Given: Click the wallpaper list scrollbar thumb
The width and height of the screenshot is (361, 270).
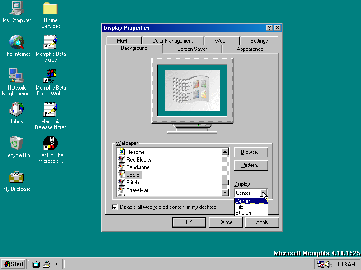Looking at the screenshot, I should [x=225, y=183].
